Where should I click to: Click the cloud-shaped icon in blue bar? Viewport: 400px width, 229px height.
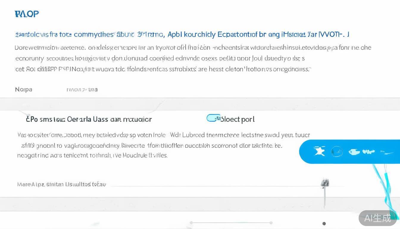(354, 152)
